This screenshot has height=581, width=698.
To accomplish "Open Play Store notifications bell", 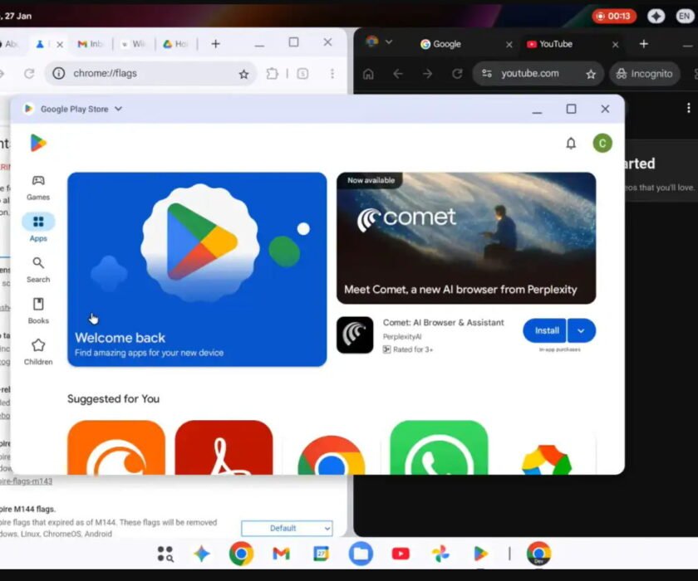I will [x=571, y=143].
